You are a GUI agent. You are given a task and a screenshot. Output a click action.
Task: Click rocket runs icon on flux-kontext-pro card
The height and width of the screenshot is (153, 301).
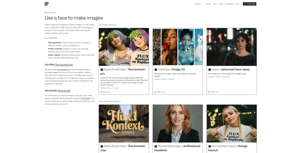101,92
